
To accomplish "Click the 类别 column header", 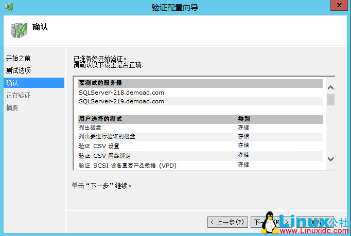I will 244,119.
